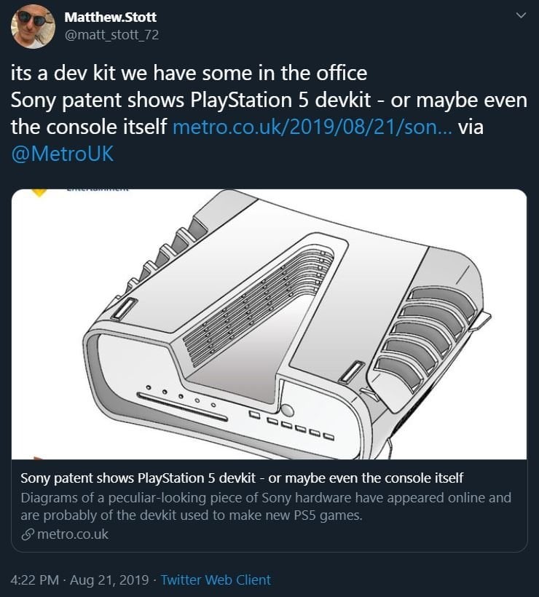
Task: Visit the @MetroUK mention
Action: [62, 154]
